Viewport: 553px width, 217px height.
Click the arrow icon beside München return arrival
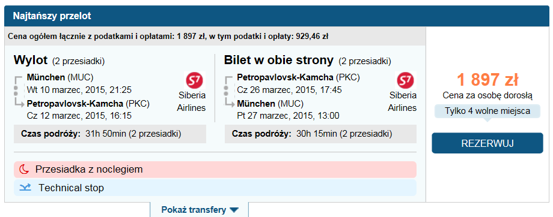[x=231, y=102]
